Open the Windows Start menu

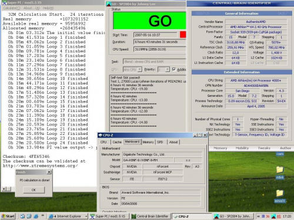(x=8, y=216)
